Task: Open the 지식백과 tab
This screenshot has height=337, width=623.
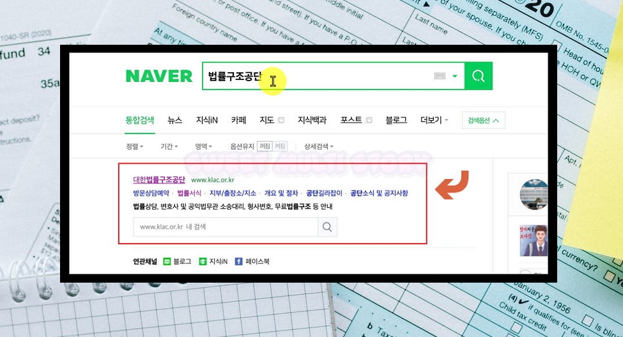Action: pos(312,120)
